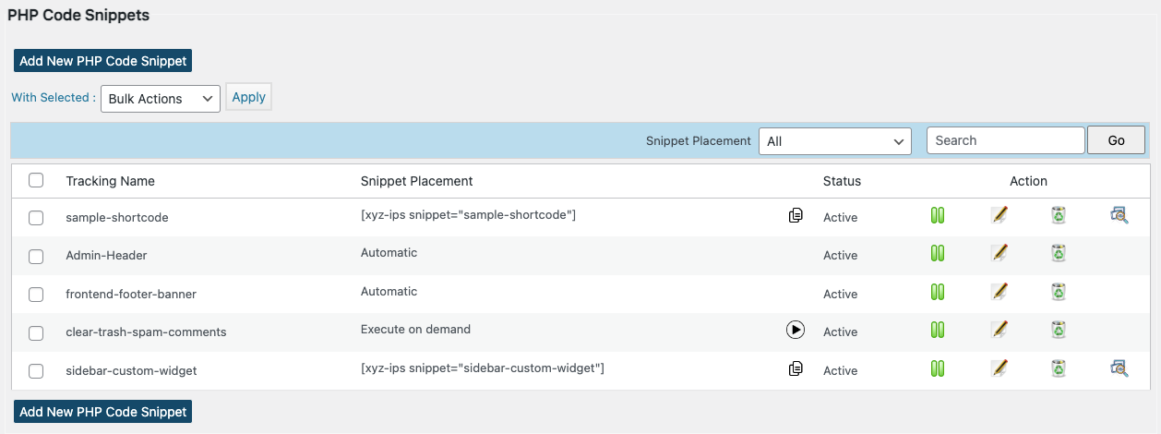This screenshot has width=1161, height=434.
Task: Click the top Add New PHP Code Snippet button
Action: (102, 61)
